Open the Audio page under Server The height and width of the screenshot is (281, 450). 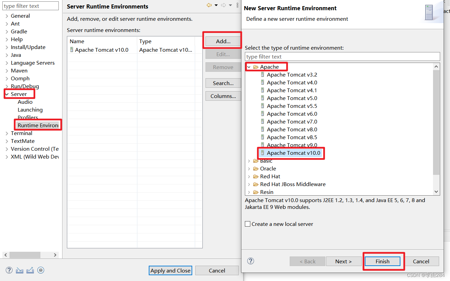[25, 102]
